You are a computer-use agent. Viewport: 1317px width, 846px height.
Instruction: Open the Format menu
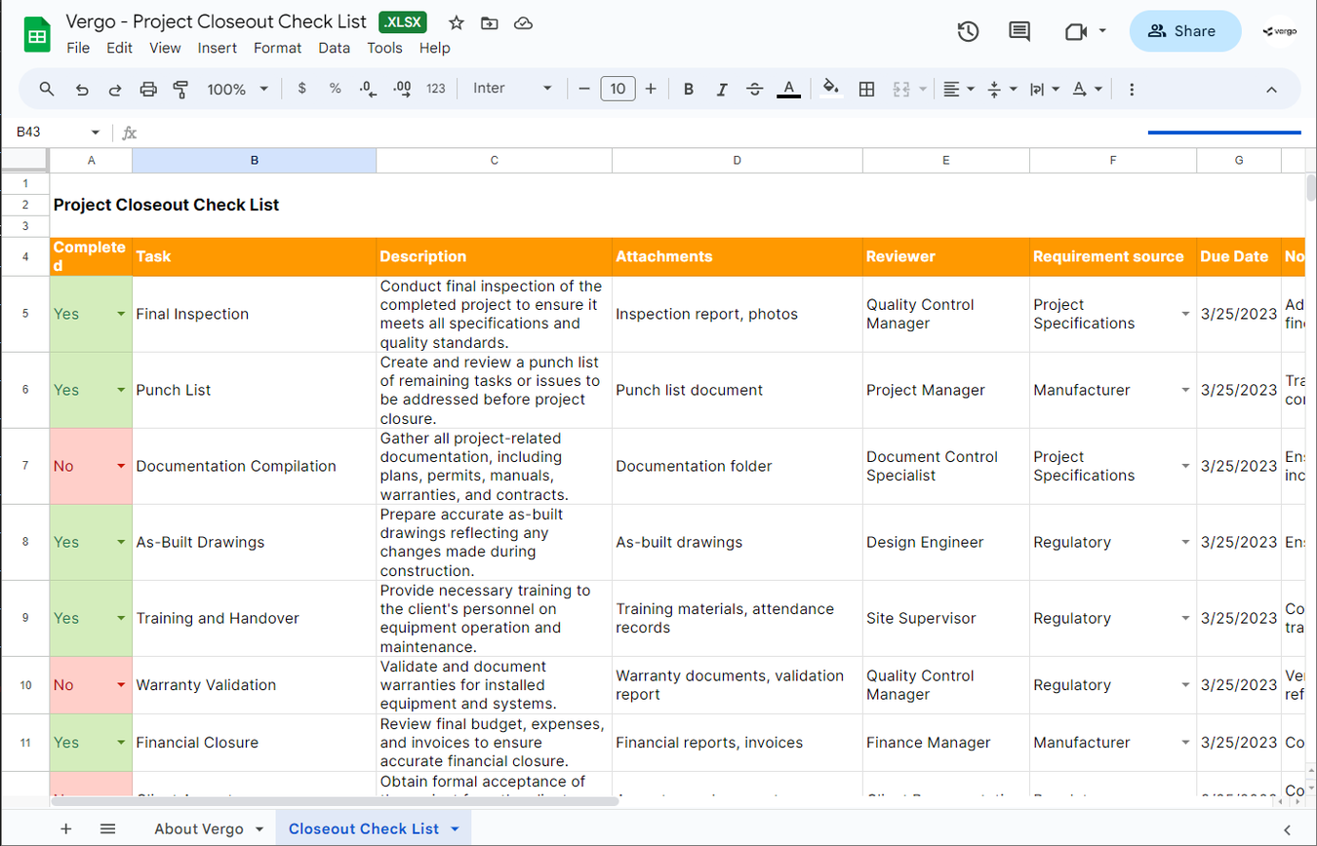(x=277, y=48)
